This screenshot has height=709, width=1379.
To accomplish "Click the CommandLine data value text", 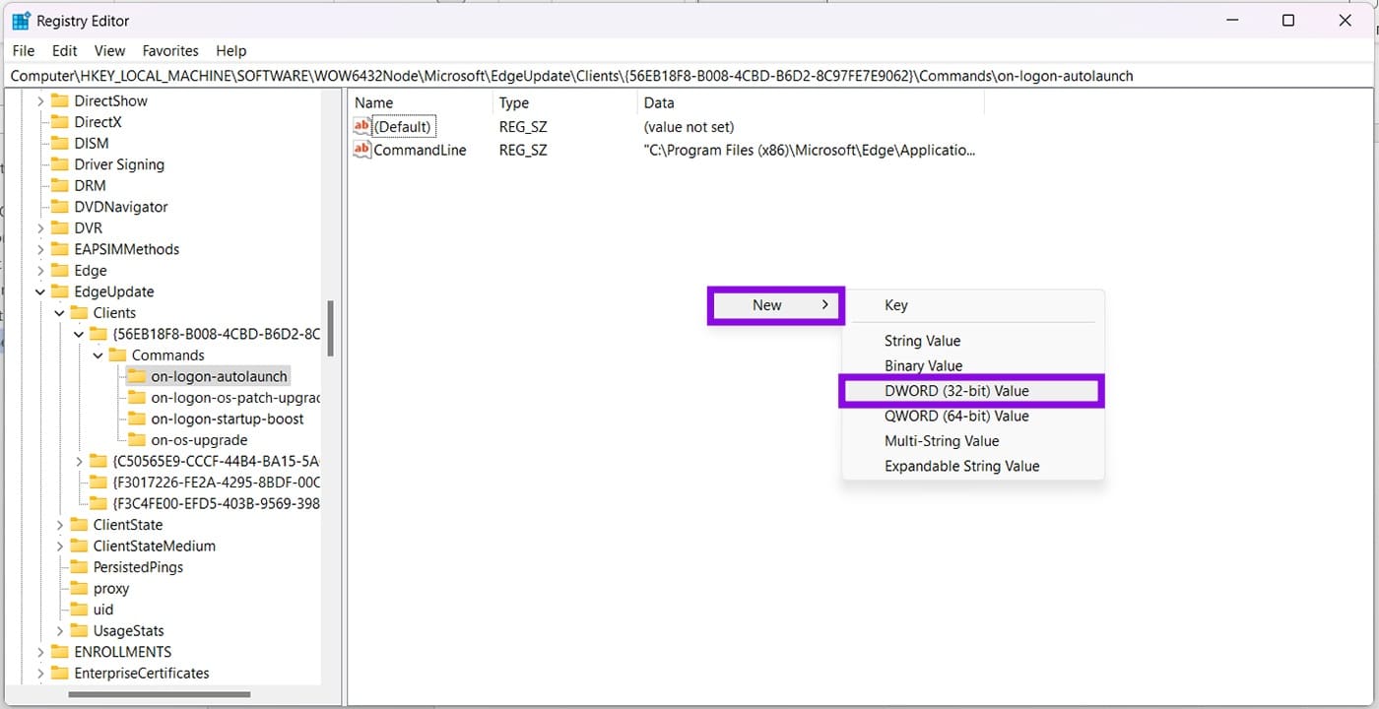I will tap(810, 150).
